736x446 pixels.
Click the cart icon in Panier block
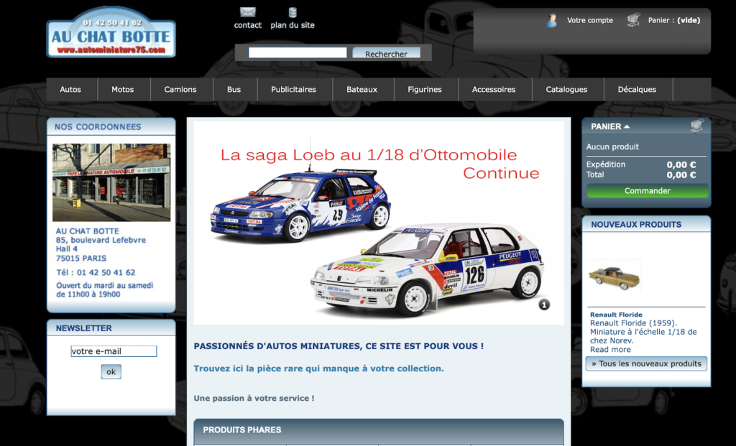[696, 126]
